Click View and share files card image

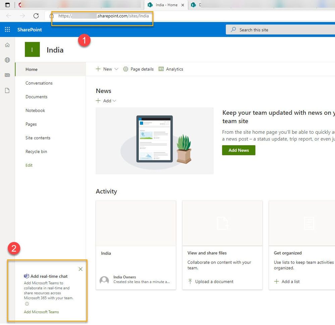[222, 223]
